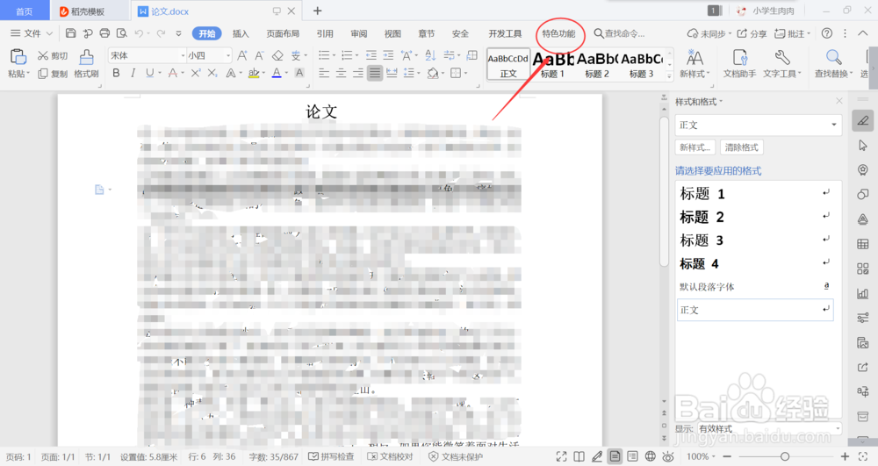Screen dimensions: 878x466
Task: Set paragraph alignment to center
Action: tap(341, 73)
